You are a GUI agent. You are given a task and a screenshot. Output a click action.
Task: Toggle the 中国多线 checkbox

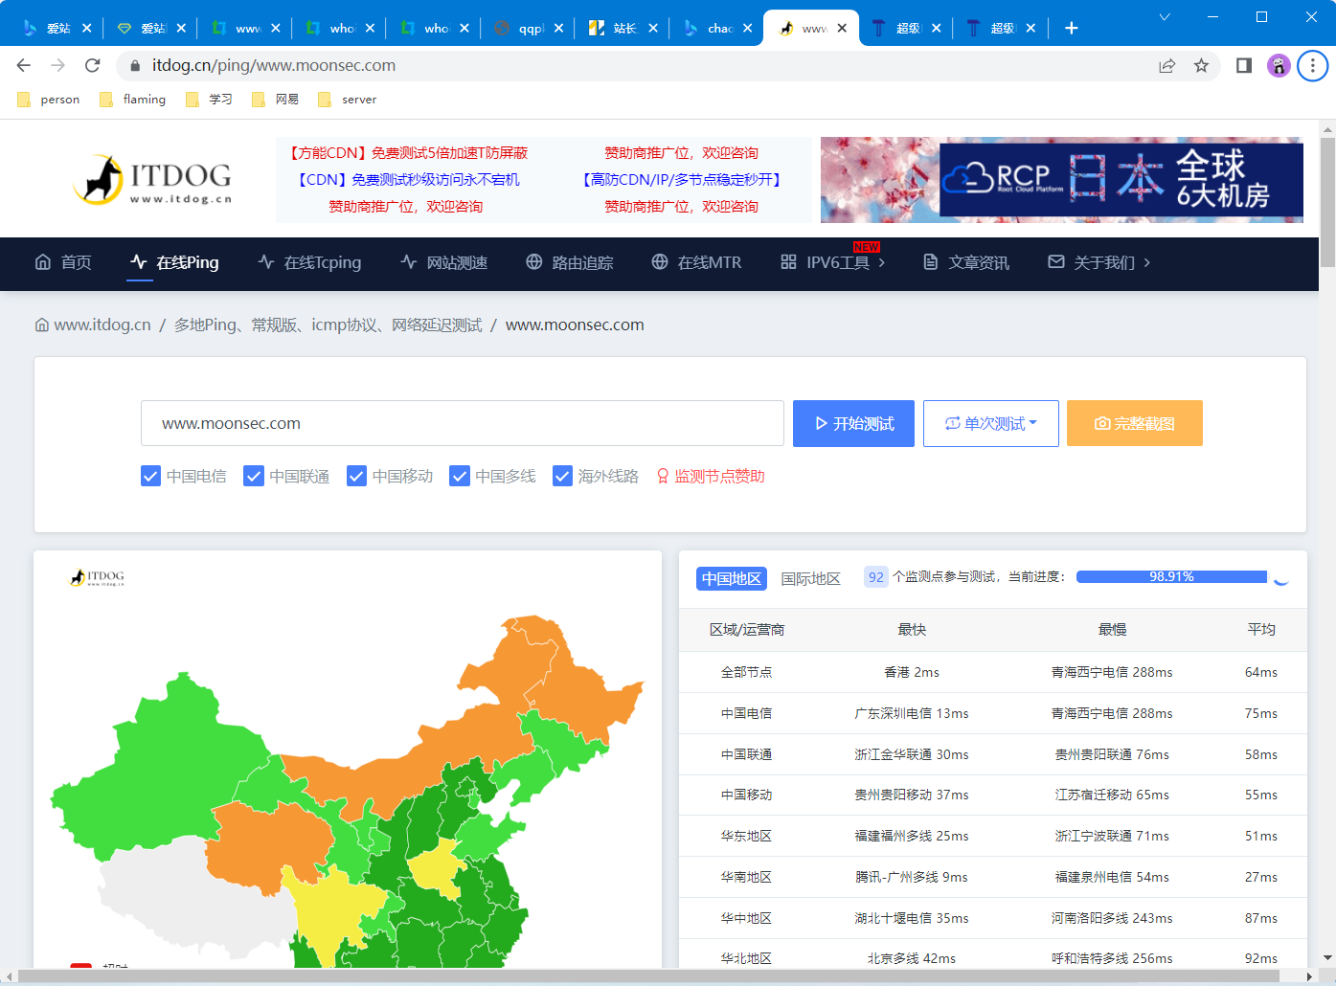460,476
